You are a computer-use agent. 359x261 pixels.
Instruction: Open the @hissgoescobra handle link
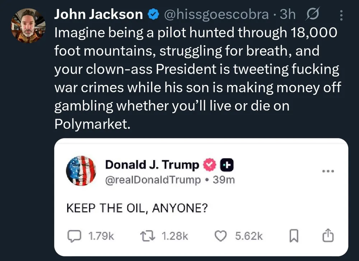coord(216,14)
